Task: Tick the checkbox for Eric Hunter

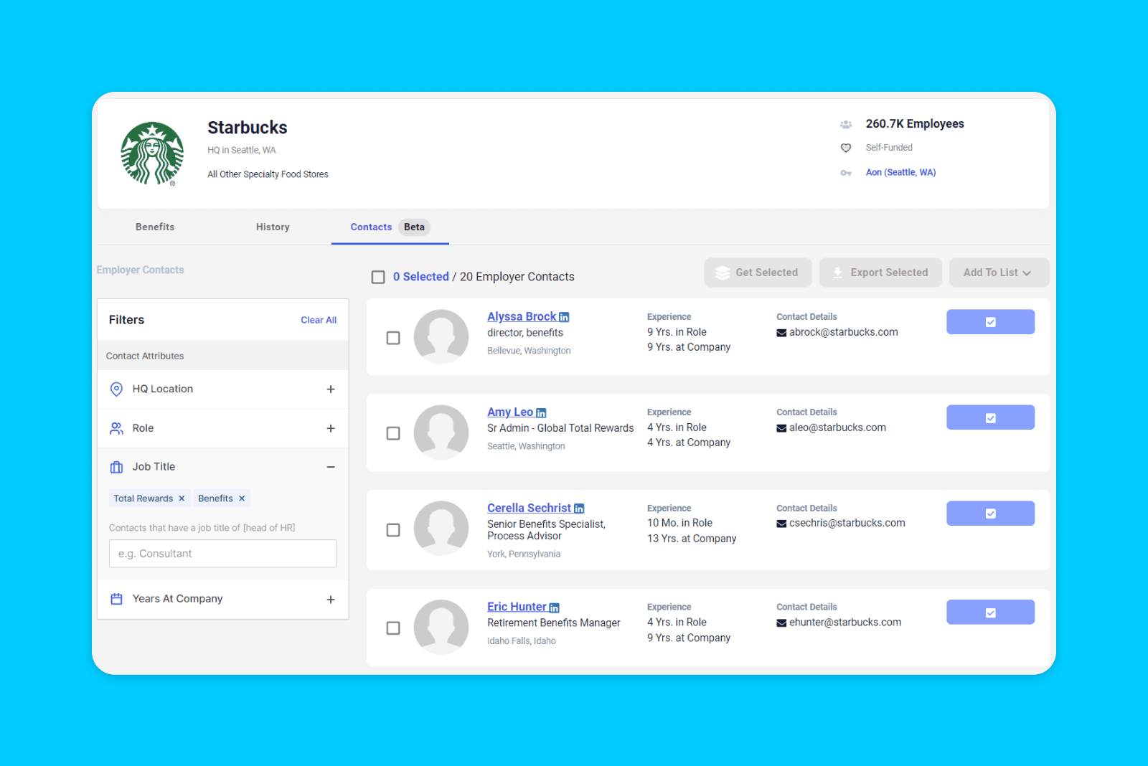Action: (x=393, y=628)
